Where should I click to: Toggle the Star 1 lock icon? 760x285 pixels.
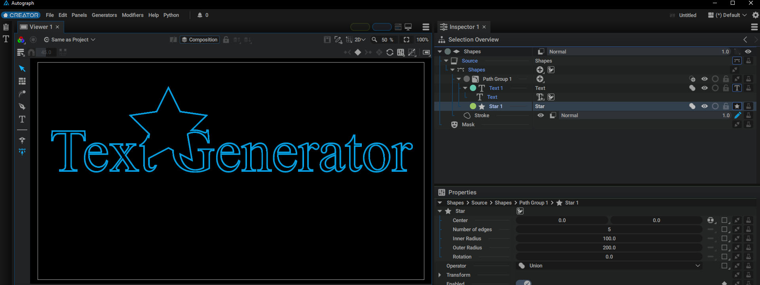[726, 106]
